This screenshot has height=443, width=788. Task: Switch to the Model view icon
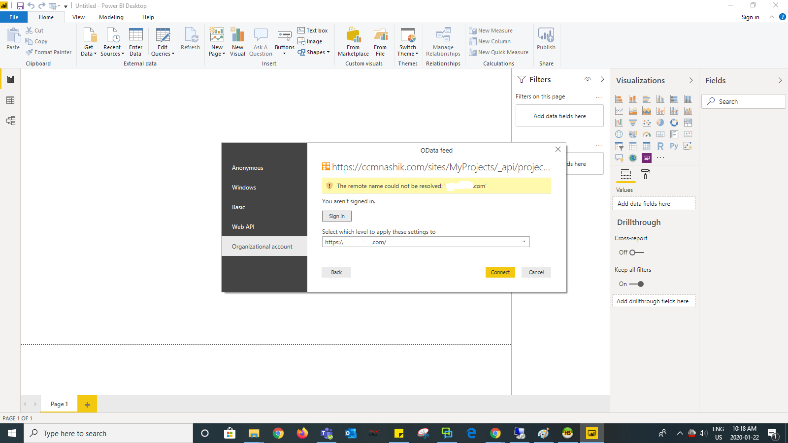click(10, 121)
